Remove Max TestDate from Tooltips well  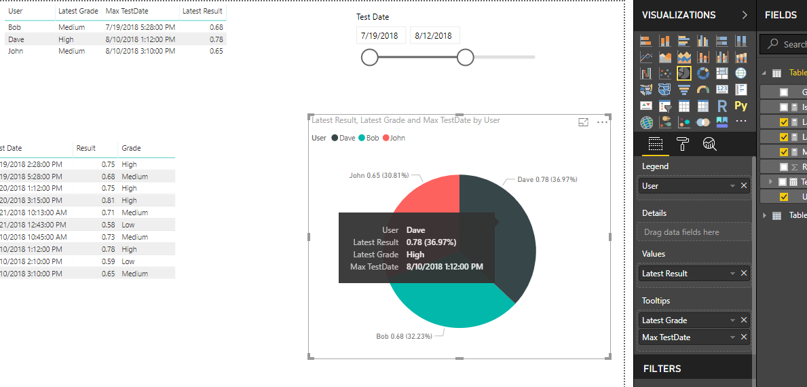click(x=744, y=337)
